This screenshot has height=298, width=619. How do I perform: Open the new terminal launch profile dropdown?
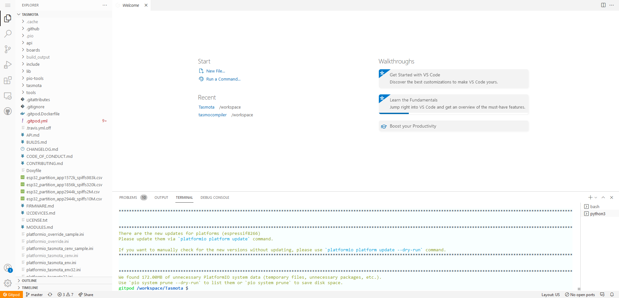click(596, 197)
